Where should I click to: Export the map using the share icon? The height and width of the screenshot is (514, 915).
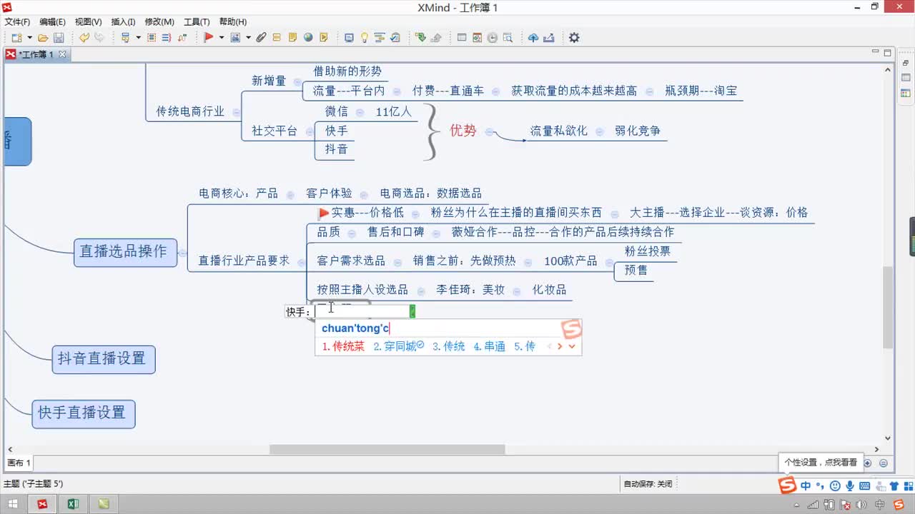click(x=549, y=37)
